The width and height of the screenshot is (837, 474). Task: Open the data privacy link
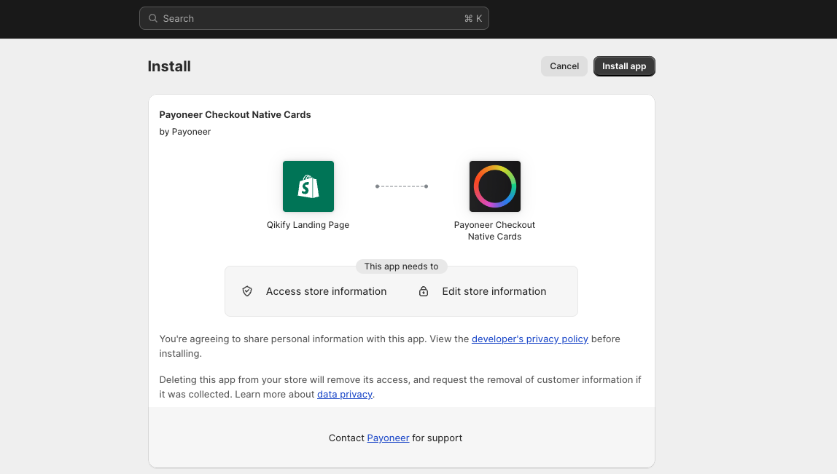pos(345,395)
